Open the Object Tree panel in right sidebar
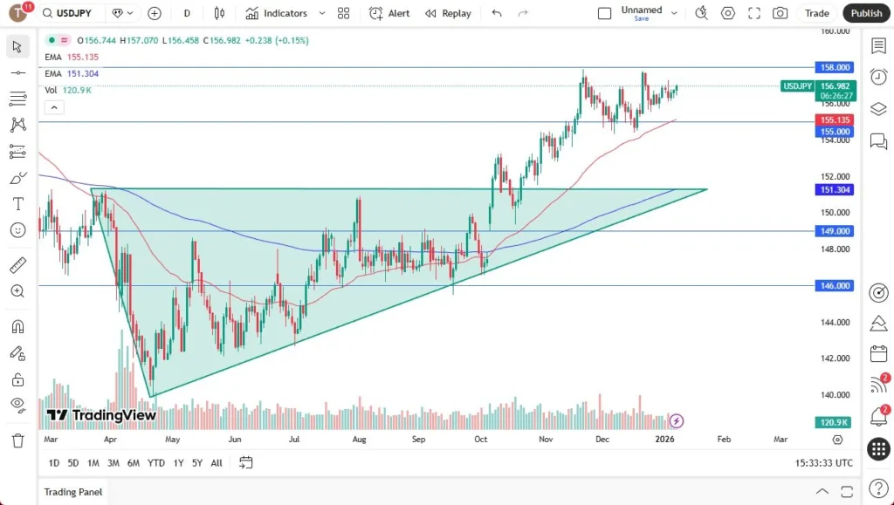 (x=878, y=109)
